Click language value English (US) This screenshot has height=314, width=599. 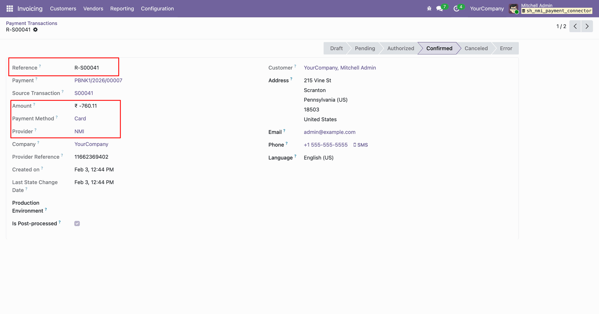tap(319, 157)
